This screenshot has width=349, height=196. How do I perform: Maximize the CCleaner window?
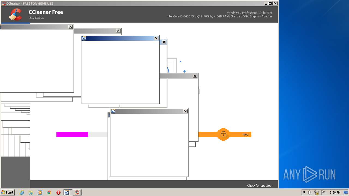(x=270, y=4)
